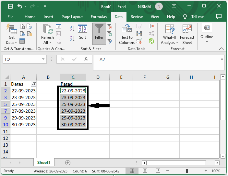Switch to Page Layout view in status bar

pos(145,171)
